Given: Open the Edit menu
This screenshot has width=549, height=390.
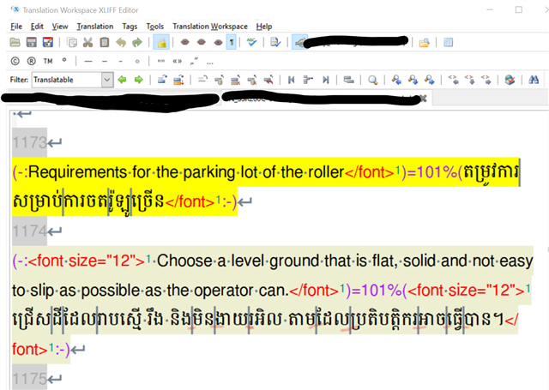Looking at the screenshot, I should (x=37, y=27).
